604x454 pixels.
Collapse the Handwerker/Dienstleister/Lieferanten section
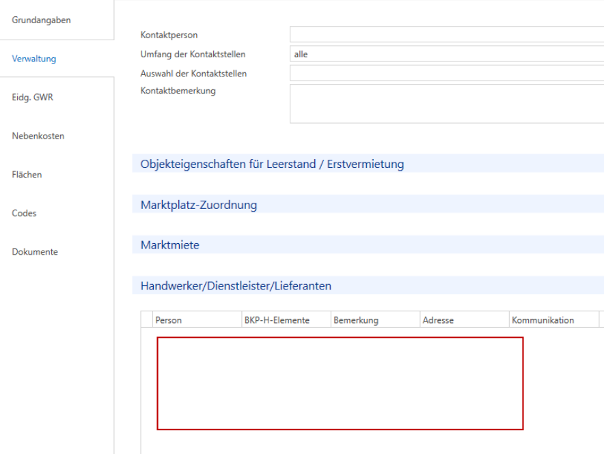click(368, 285)
